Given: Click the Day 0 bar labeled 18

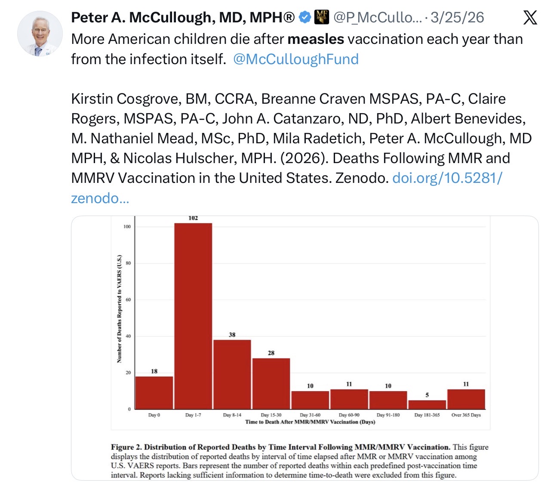Looking at the screenshot, I should pos(154,393).
